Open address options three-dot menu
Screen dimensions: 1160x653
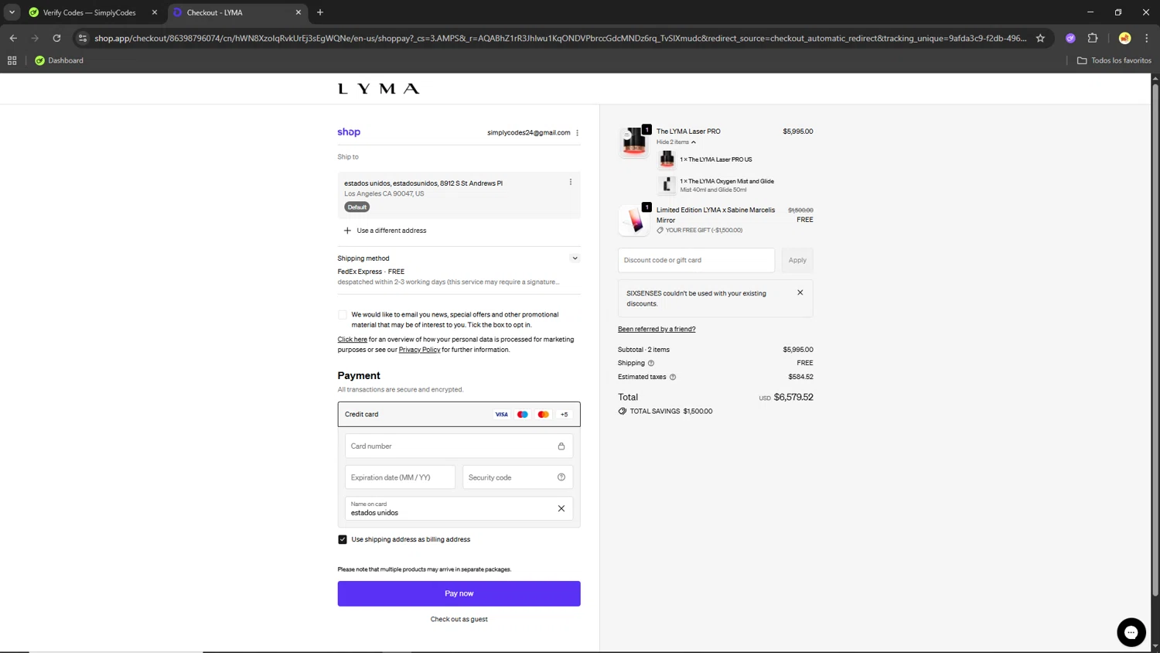[x=571, y=183]
